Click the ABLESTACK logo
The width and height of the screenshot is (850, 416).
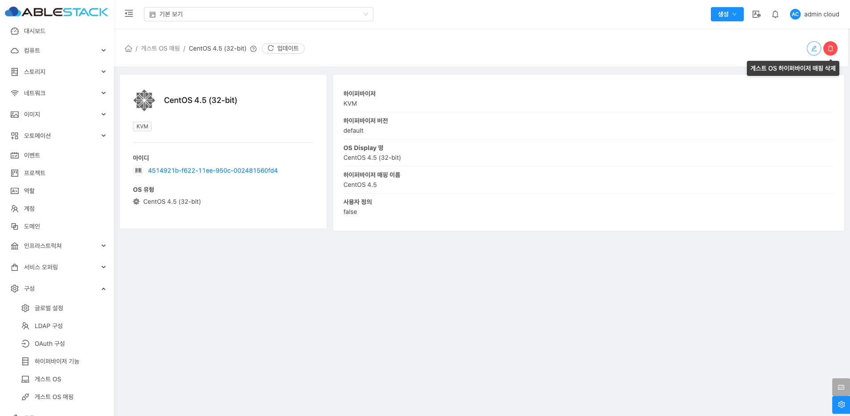click(x=56, y=12)
